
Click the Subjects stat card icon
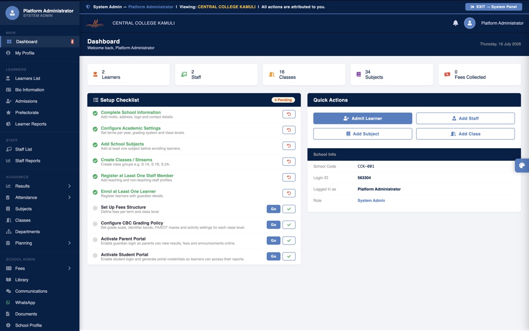(358, 75)
